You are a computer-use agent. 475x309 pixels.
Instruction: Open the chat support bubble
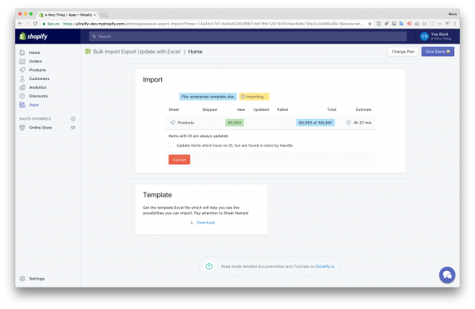tap(447, 275)
